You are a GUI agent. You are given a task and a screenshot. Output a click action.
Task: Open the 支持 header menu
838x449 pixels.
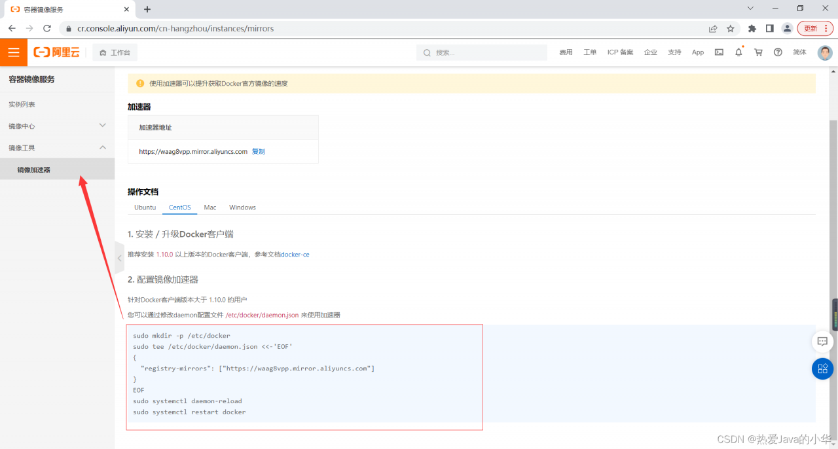[x=674, y=52]
